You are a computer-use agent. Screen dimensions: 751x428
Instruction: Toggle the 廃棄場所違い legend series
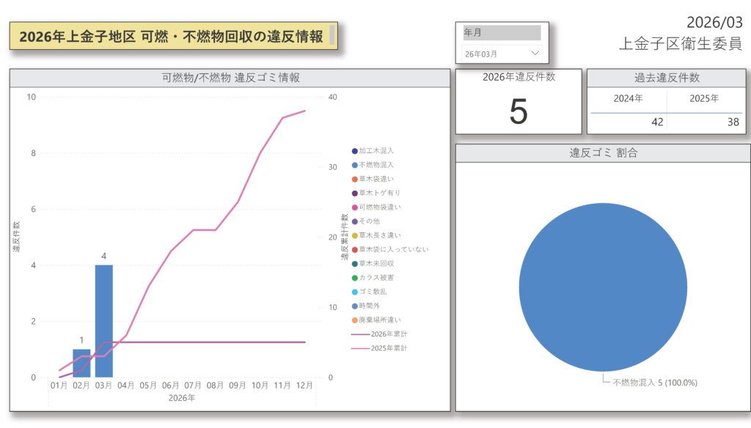[x=379, y=320]
